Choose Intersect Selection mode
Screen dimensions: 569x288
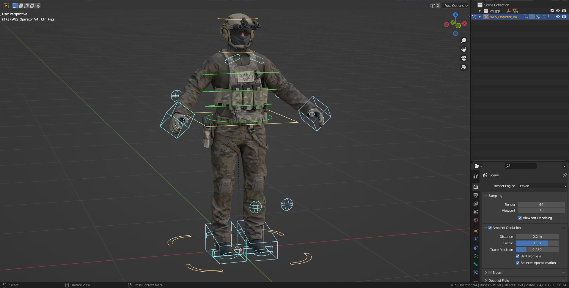[x=38, y=6]
